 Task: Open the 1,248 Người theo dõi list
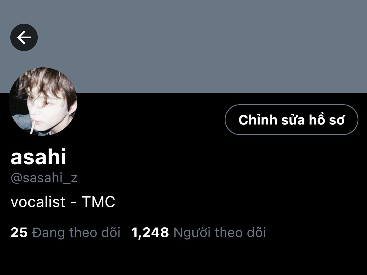coord(199,232)
